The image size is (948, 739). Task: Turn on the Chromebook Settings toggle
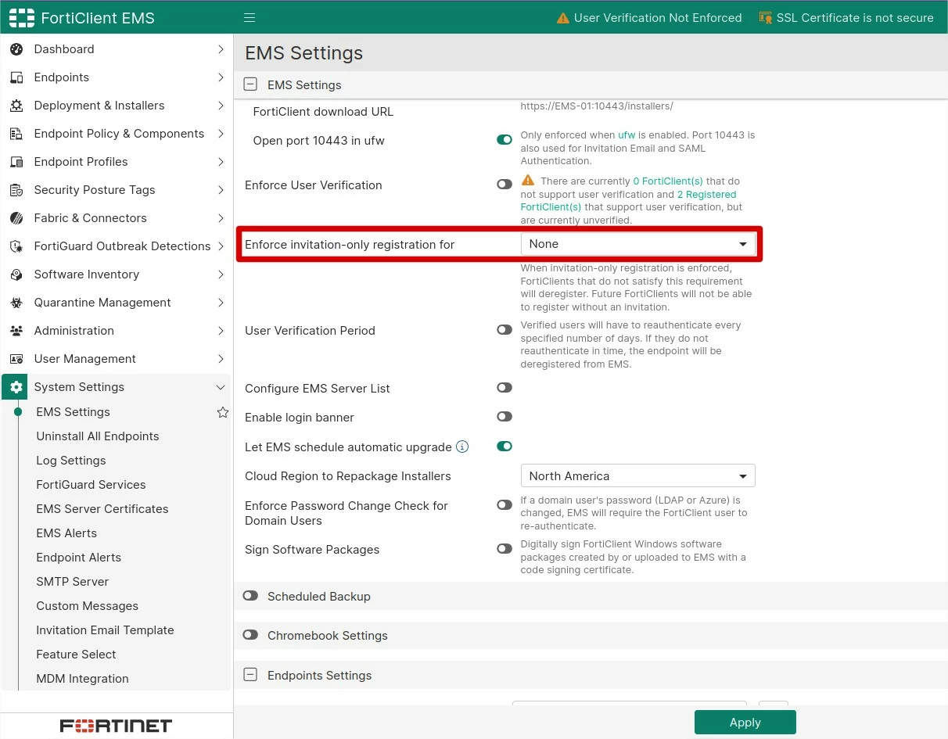pyautogui.click(x=250, y=635)
